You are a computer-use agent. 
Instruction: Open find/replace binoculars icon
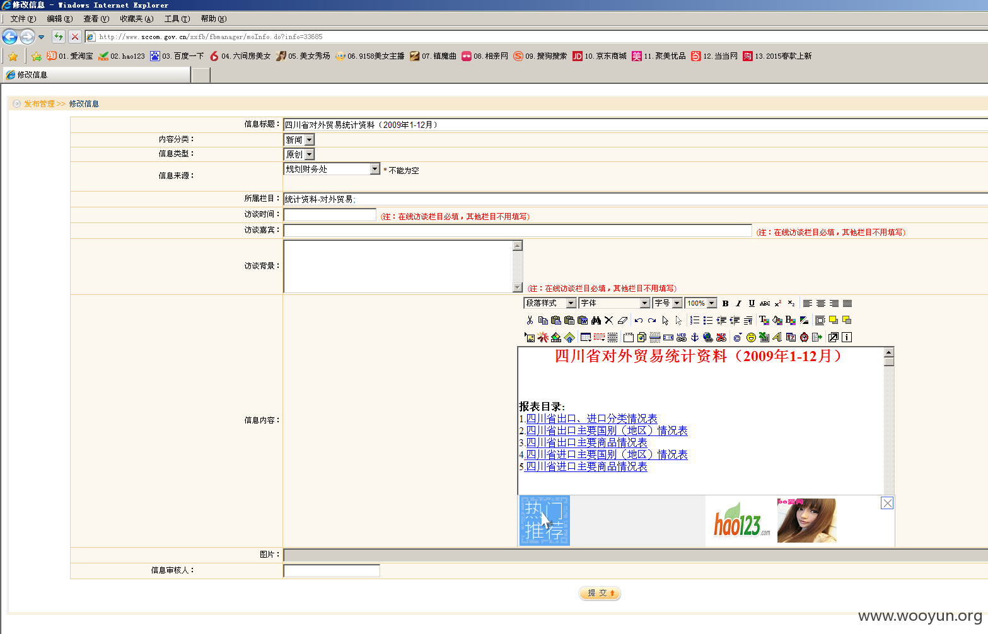coord(596,320)
